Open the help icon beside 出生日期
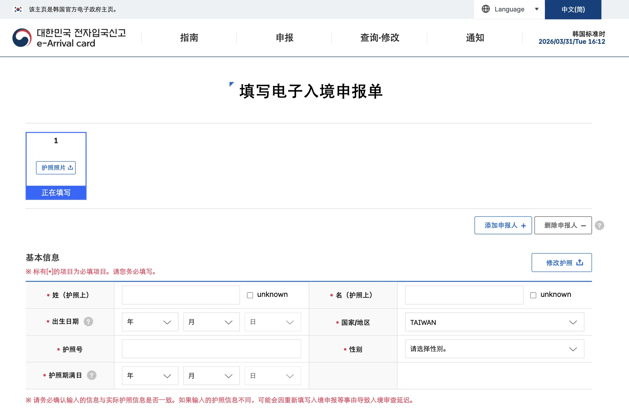 [x=88, y=322]
